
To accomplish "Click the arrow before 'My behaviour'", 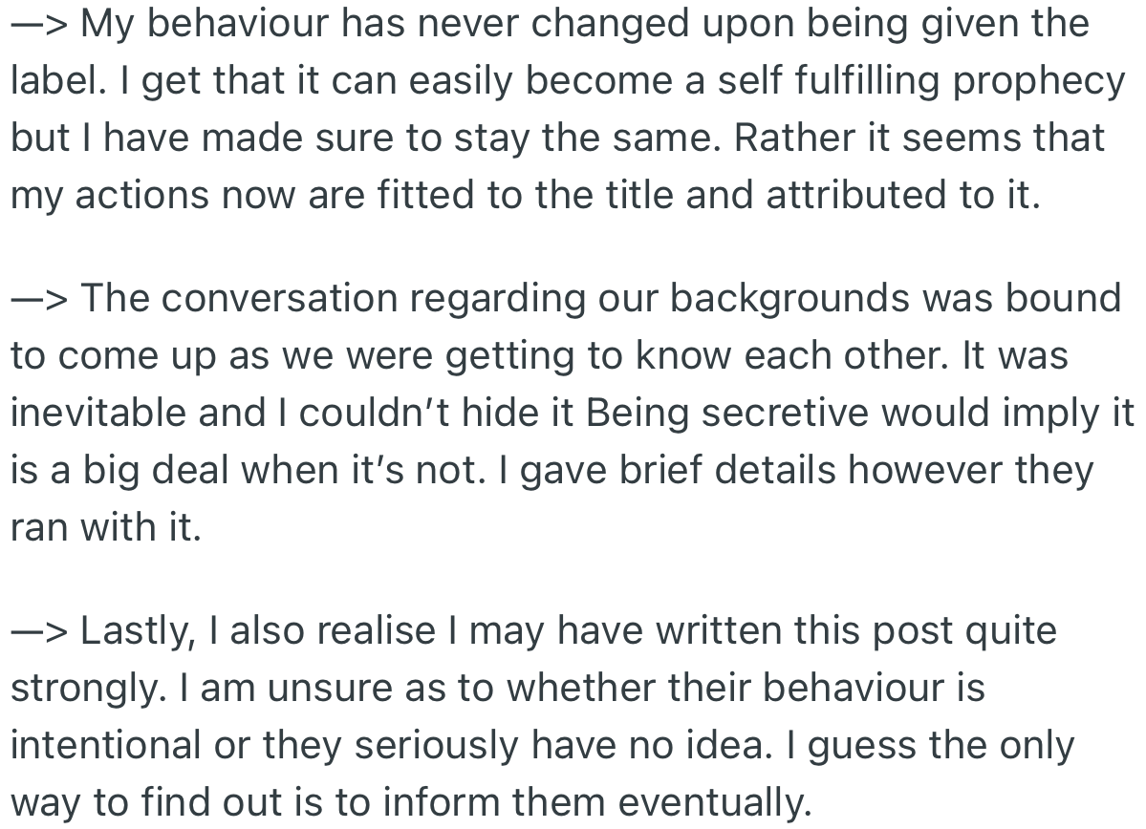I will [39, 24].
